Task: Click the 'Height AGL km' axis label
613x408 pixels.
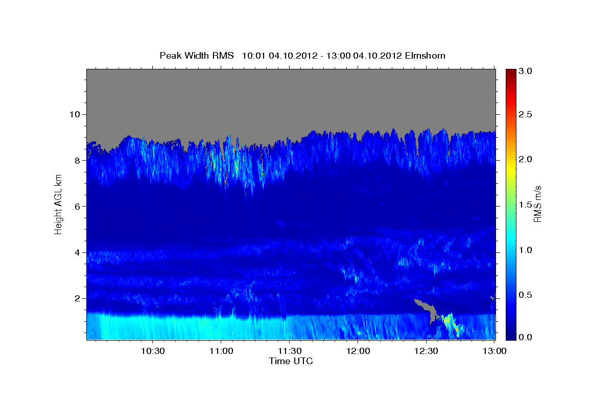Action: (59, 205)
